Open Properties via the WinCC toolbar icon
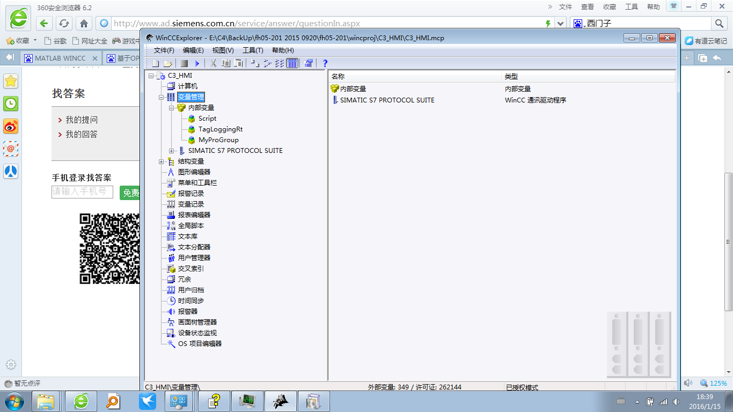Viewport: 733px width, 412px height. [309, 63]
